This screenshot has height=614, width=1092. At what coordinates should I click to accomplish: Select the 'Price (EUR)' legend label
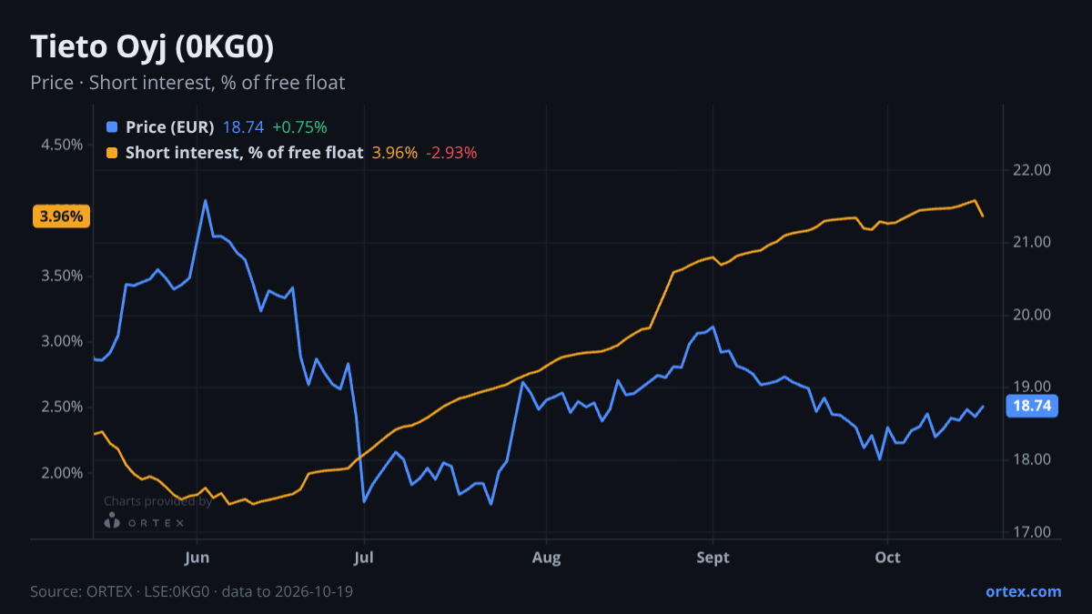(x=169, y=127)
